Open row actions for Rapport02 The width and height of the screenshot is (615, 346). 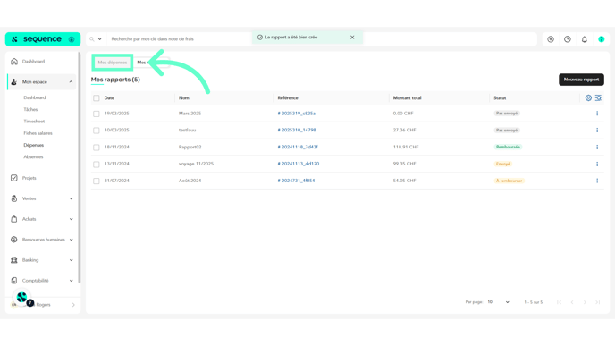point(597,148)
